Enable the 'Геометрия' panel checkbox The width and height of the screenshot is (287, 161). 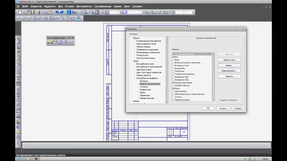coord(174,71)
